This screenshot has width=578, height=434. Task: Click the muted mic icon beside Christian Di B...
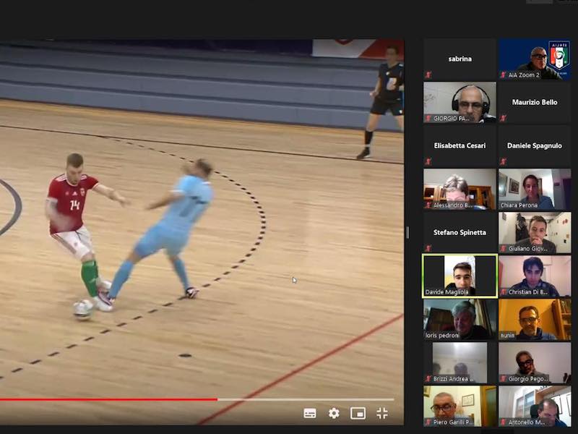coord(504,292)
